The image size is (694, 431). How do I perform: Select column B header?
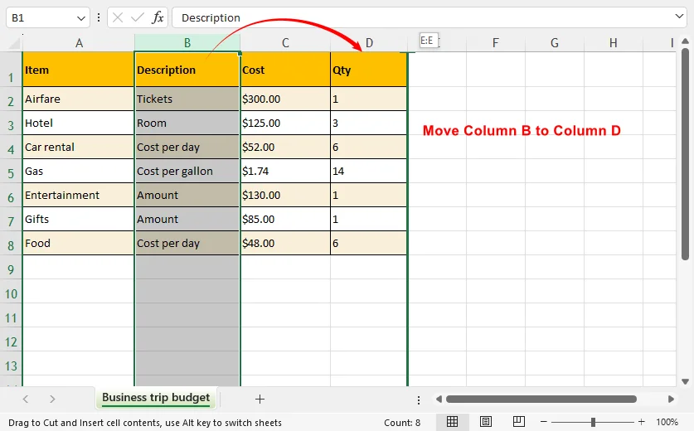pos(187,43)
